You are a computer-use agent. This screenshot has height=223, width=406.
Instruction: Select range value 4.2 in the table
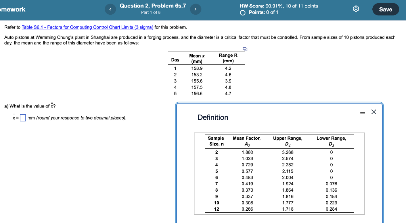tap(228, 68)
